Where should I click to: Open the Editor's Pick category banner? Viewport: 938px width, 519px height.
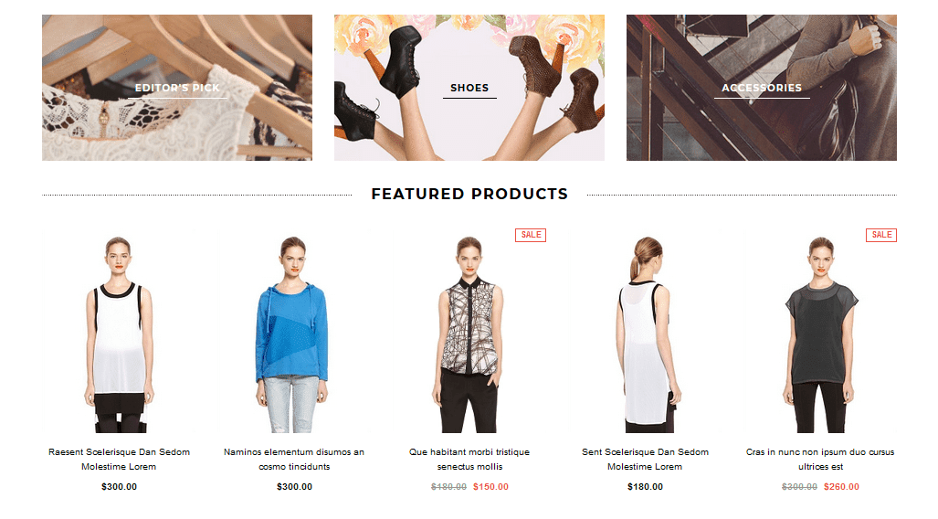point(177,88)
